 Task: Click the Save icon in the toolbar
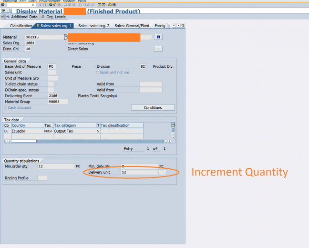click(45, 5)
